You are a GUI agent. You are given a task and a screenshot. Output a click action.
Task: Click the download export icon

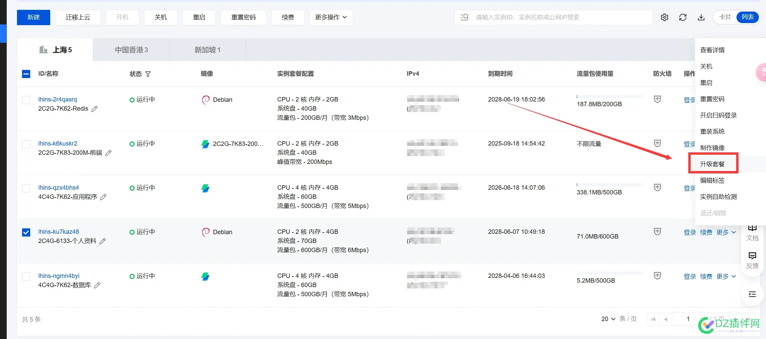(701, 17)
